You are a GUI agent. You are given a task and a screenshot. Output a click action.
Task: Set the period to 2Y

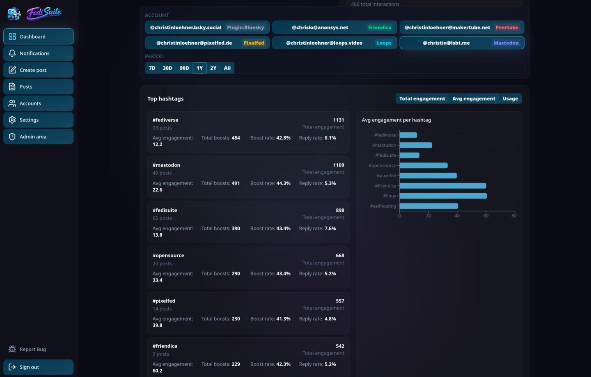(x=213, y=68)
